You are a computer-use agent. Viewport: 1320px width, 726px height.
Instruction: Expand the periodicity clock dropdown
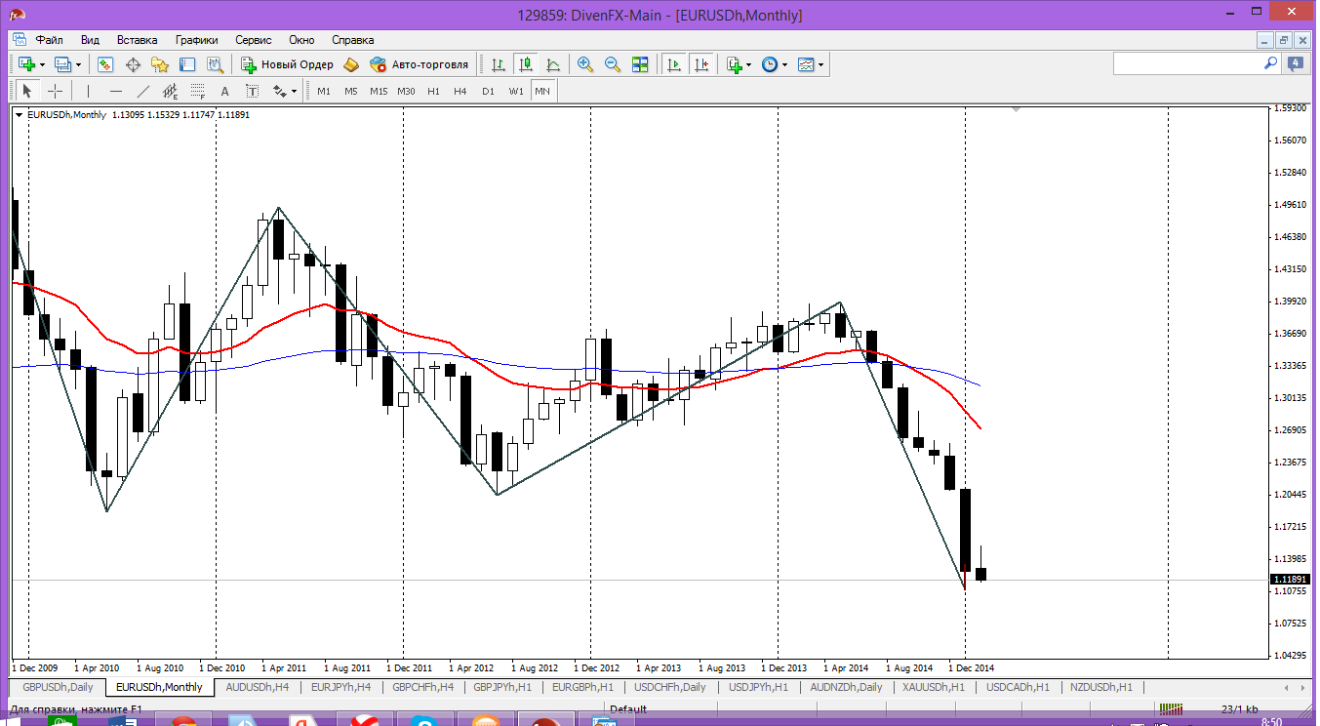click(x=785, y=64)
